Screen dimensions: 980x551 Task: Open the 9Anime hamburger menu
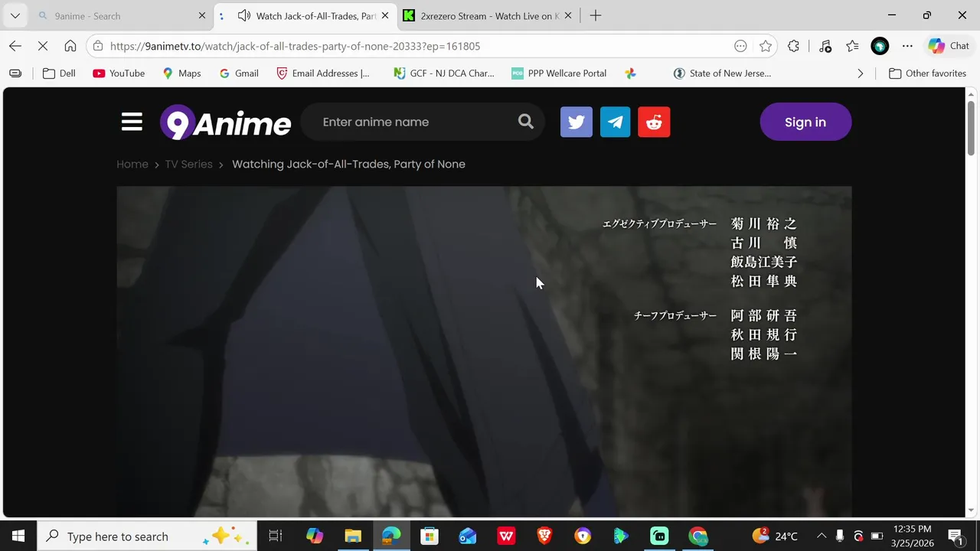[132, 122]
